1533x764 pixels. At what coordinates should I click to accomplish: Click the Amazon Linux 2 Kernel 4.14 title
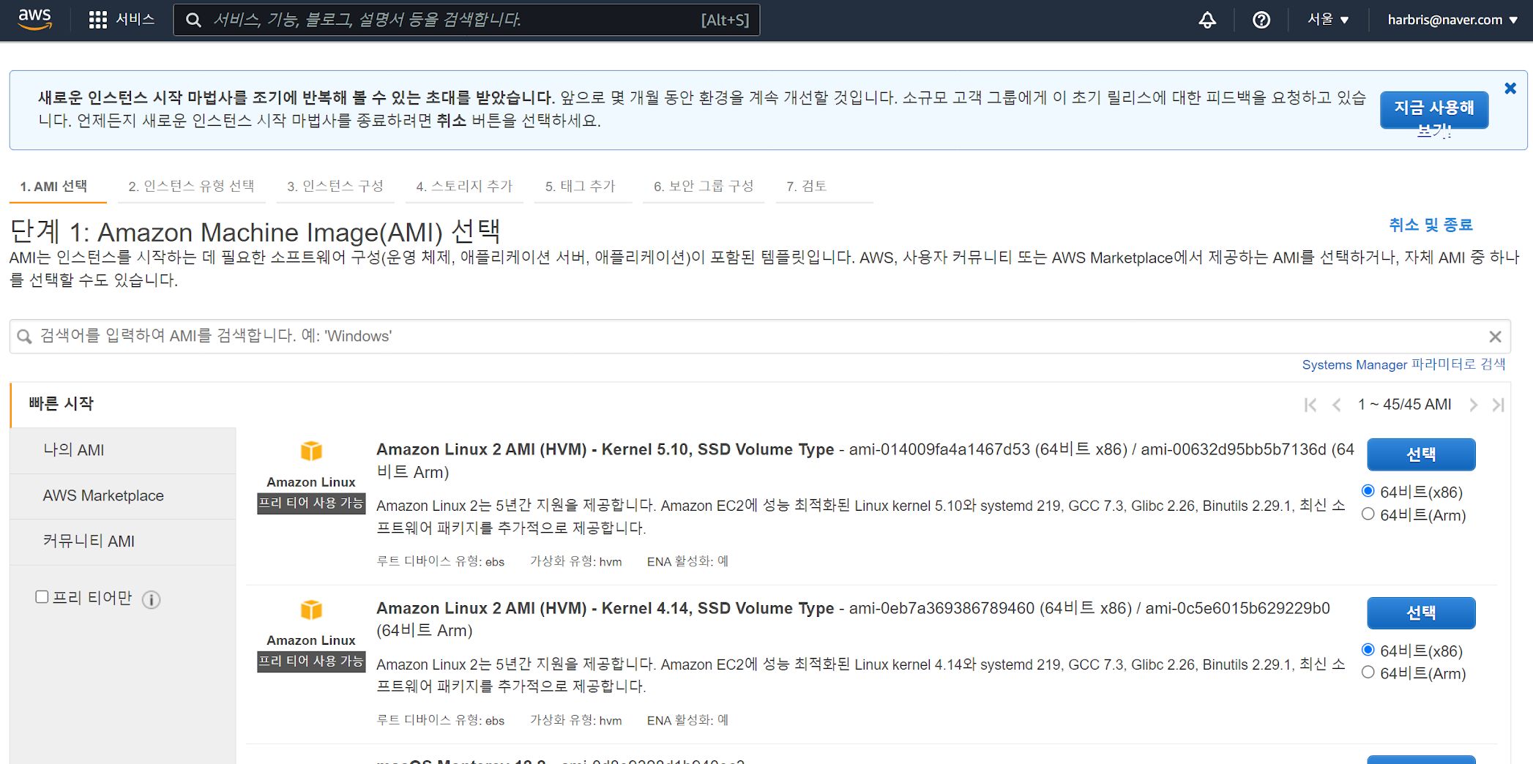[x=605, y=608]
